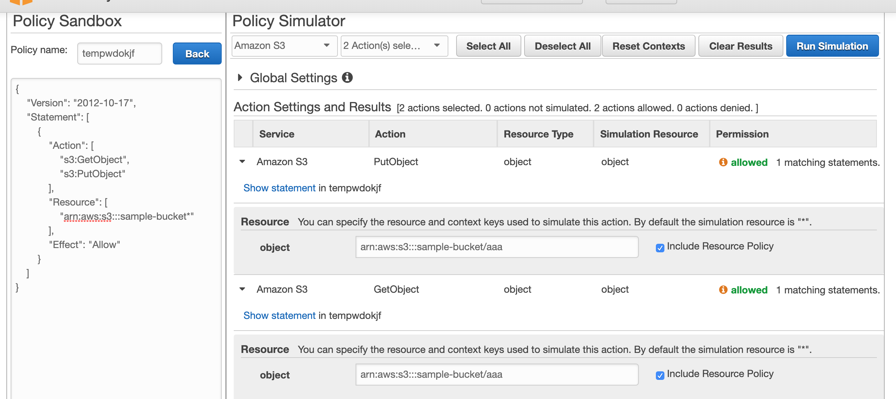Viewport: 896px width, 399px height.
Task: Click the Global Settings info icon
Action: pyautogui.click(x=347, y=77)
